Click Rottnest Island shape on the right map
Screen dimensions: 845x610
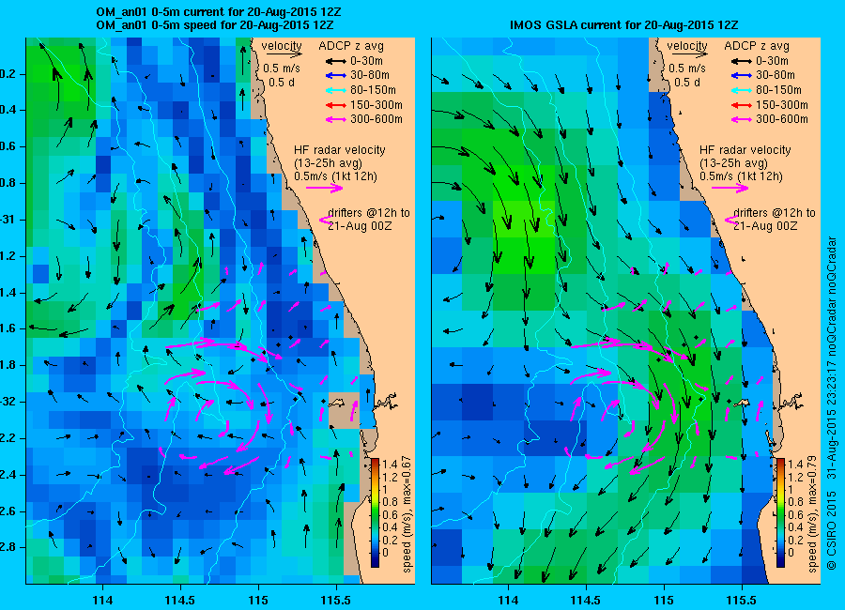(744, 402)
